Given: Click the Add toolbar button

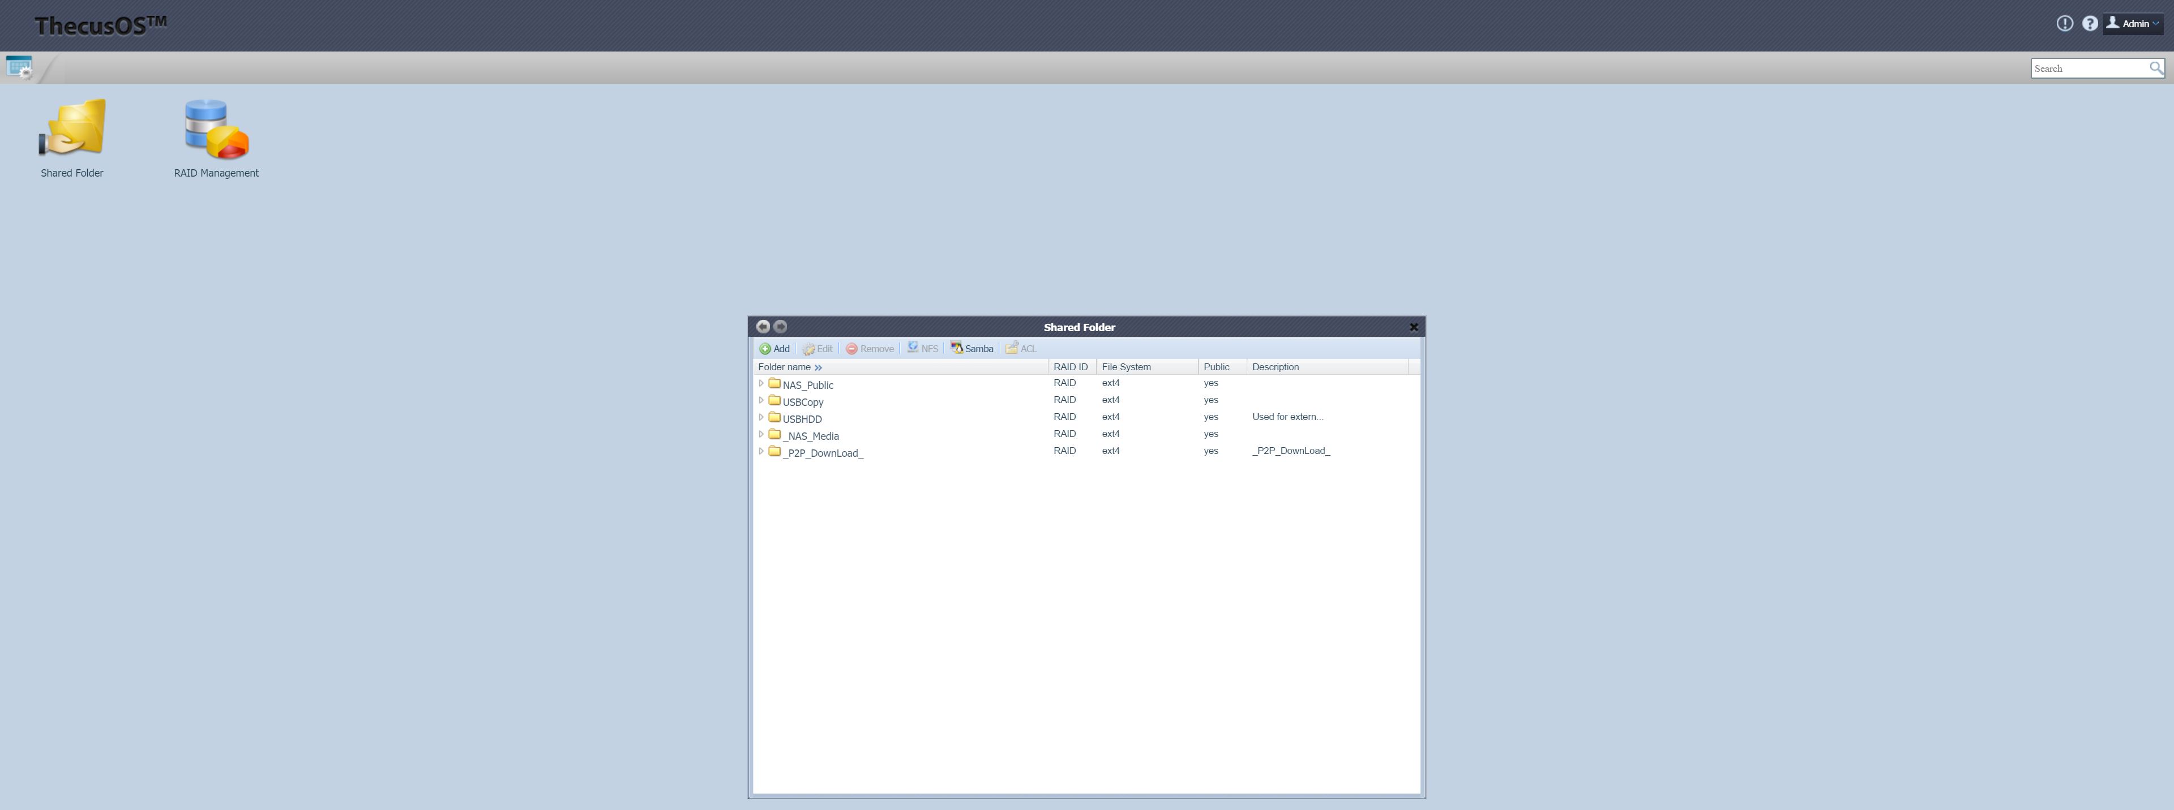Looking at the screenshot, I should [x=774, y=349].
